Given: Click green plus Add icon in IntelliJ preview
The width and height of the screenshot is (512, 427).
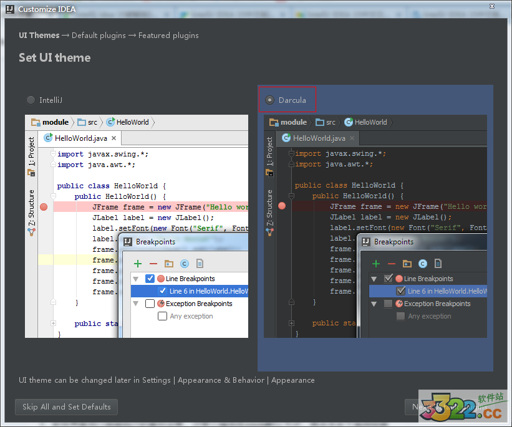Looking at the screenshot, I should click(138, 264).
